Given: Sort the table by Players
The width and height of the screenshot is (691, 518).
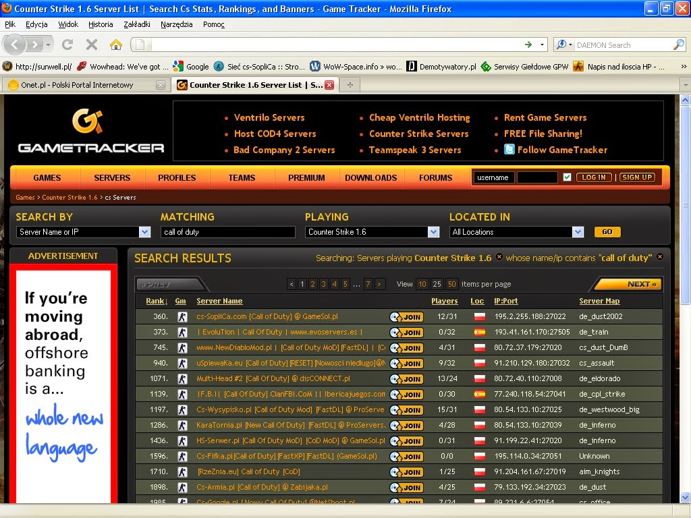Looking at the screenshot, I should (444, 301).
